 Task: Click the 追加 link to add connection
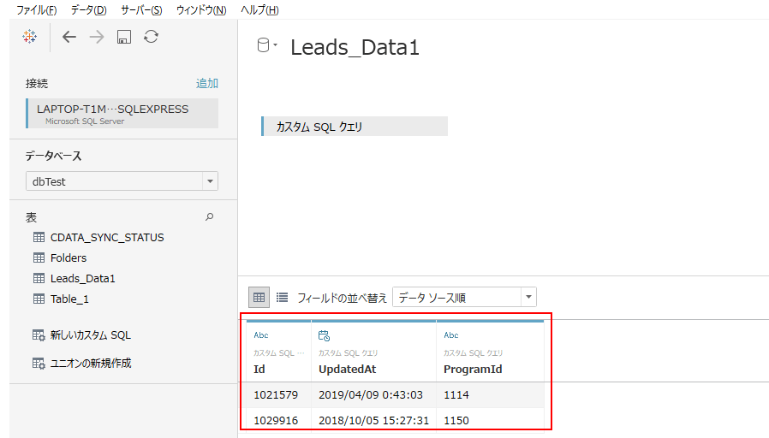207,83
